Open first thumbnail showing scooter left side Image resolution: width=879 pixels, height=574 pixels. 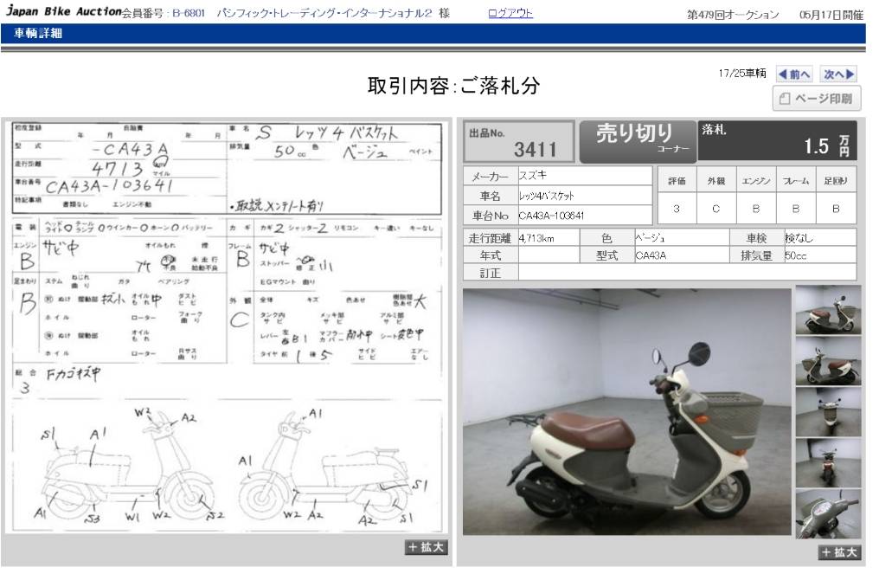click(x=828, y=310)
